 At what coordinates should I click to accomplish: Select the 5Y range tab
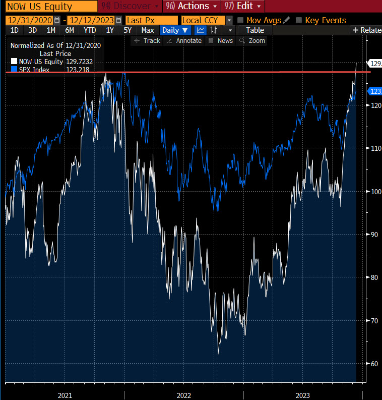pos(128,30)
